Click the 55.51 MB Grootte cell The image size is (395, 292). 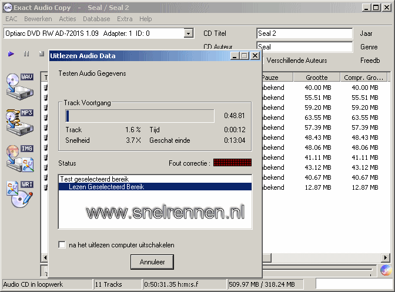(x=318, y=98)
